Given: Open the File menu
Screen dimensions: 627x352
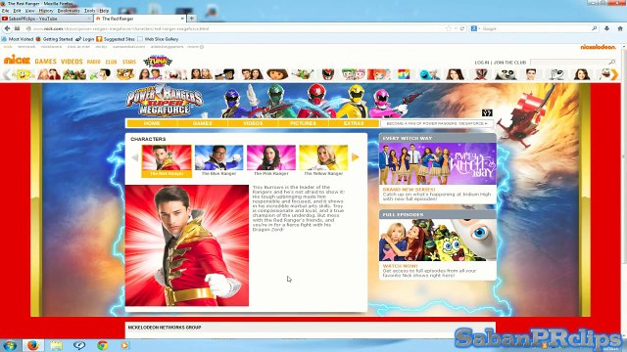Looking at the screenshot, I should pyautogui.click(x=5, y=11).
